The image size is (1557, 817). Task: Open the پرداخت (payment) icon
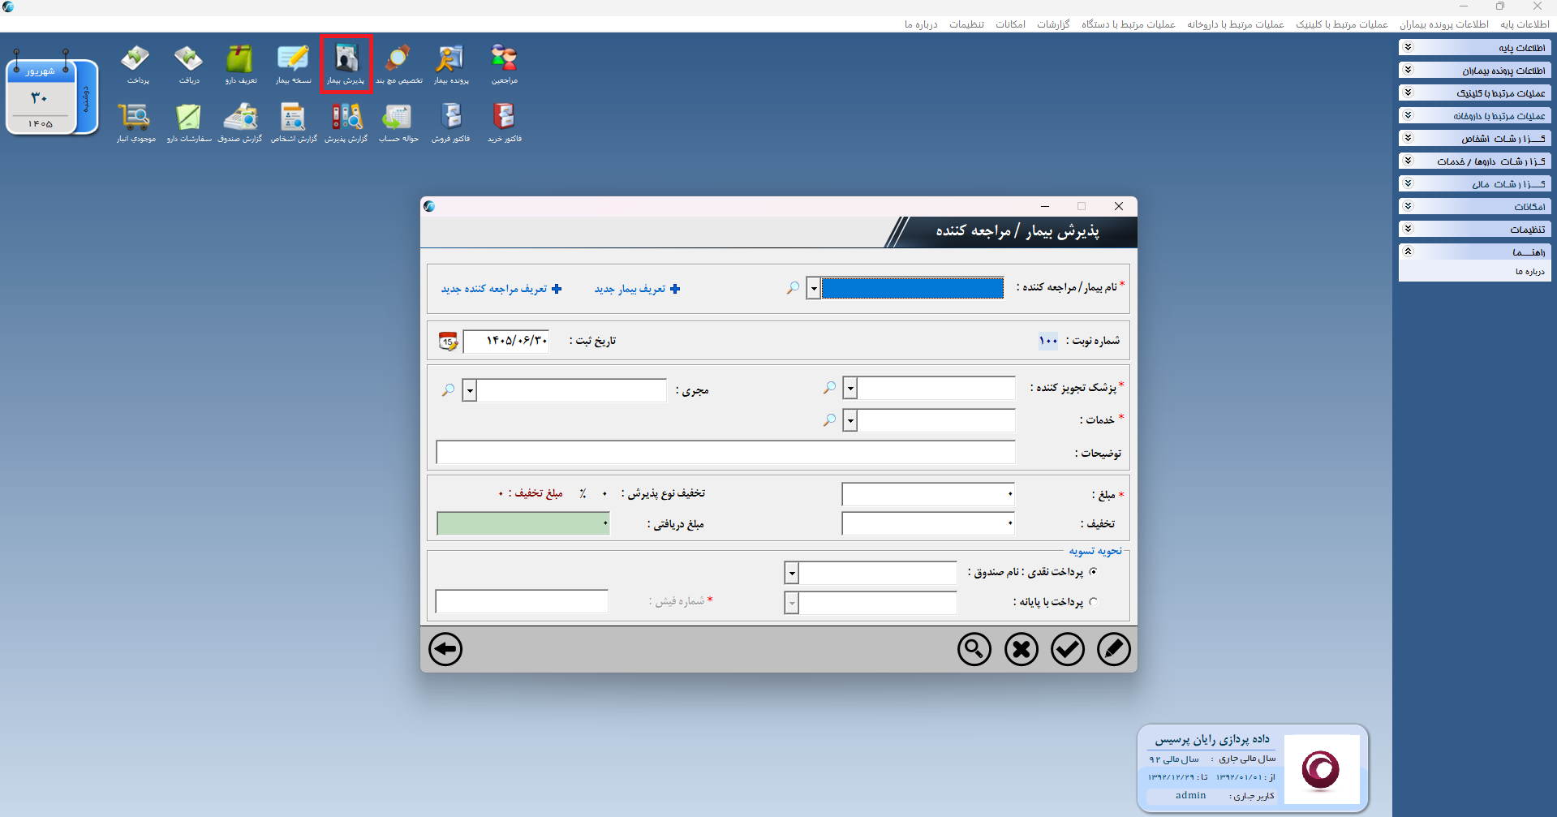pos(136,63)
